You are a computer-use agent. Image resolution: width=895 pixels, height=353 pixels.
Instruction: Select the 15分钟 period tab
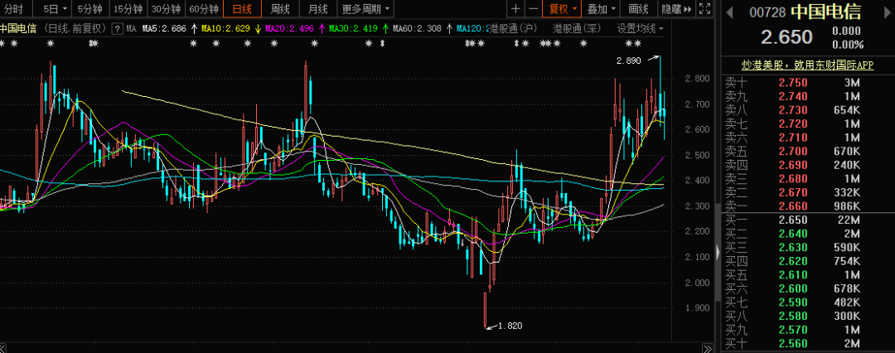[128, 9]
